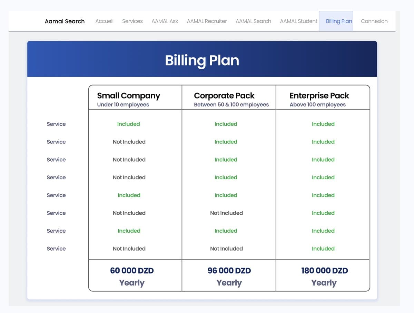Click the 'Above 100 employees' subtitle

[x=318, y=104]
